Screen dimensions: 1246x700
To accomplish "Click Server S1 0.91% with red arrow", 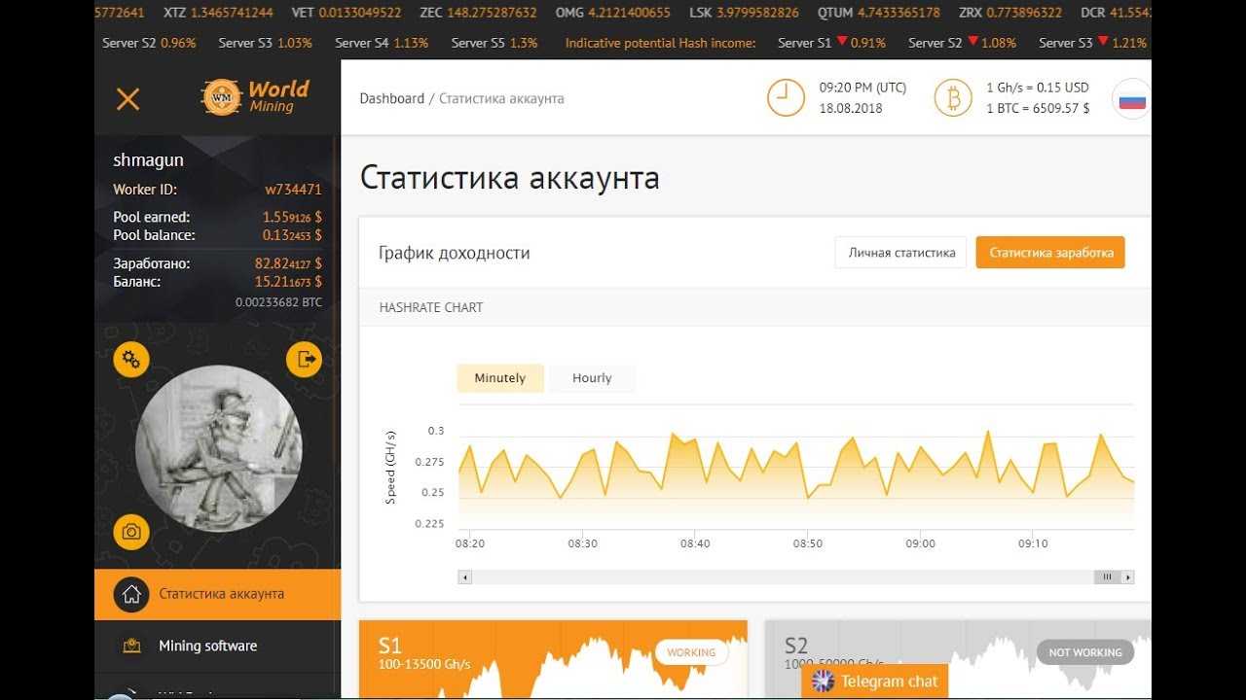I will (832, 43).
